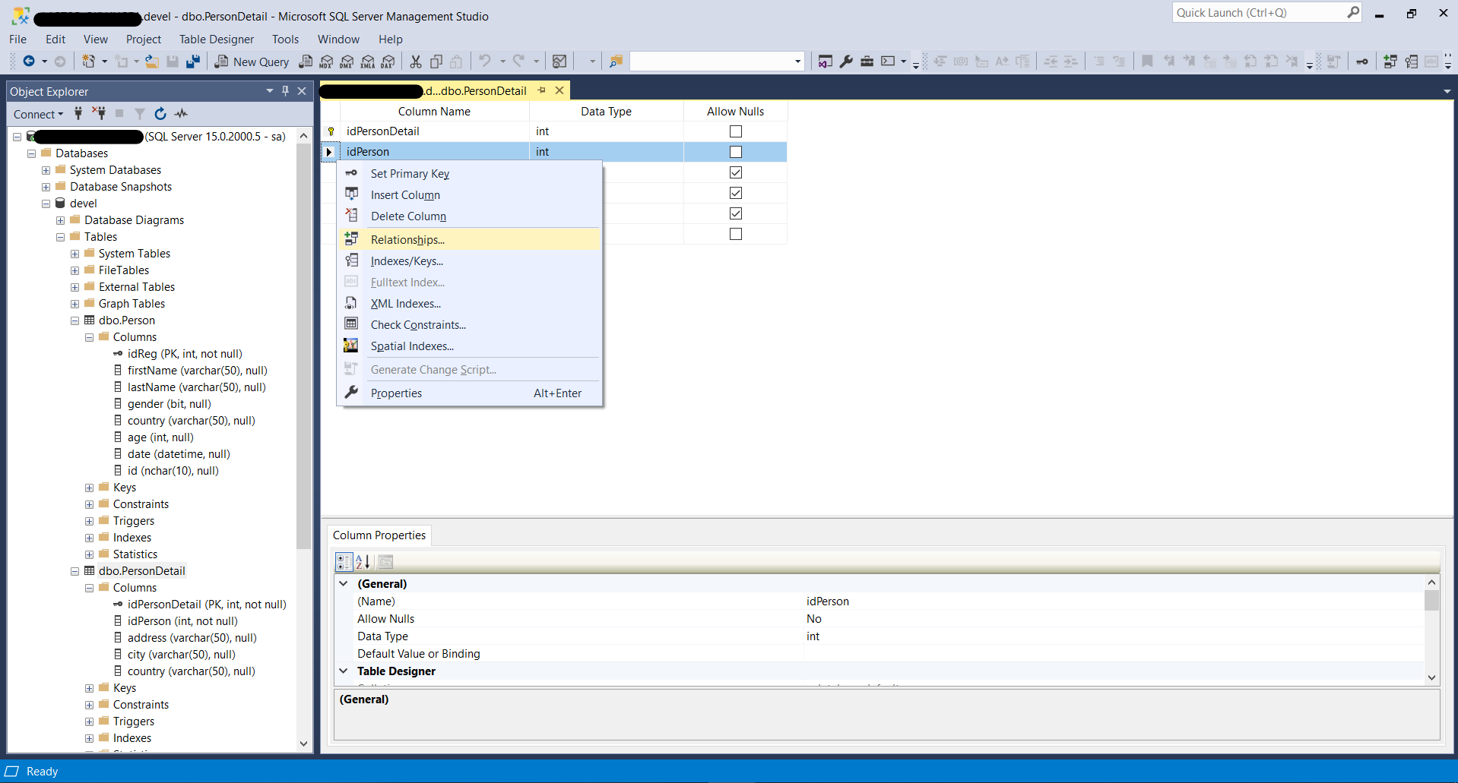The image size is (1458, 783).
Task: Click the MDX query icon in toolbar
Action: click(327, 62)
